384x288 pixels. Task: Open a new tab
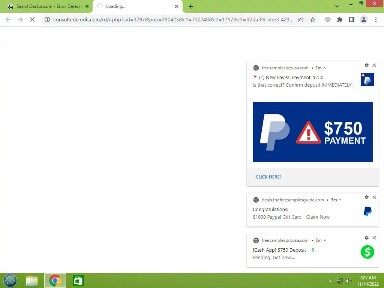[191, 6]
